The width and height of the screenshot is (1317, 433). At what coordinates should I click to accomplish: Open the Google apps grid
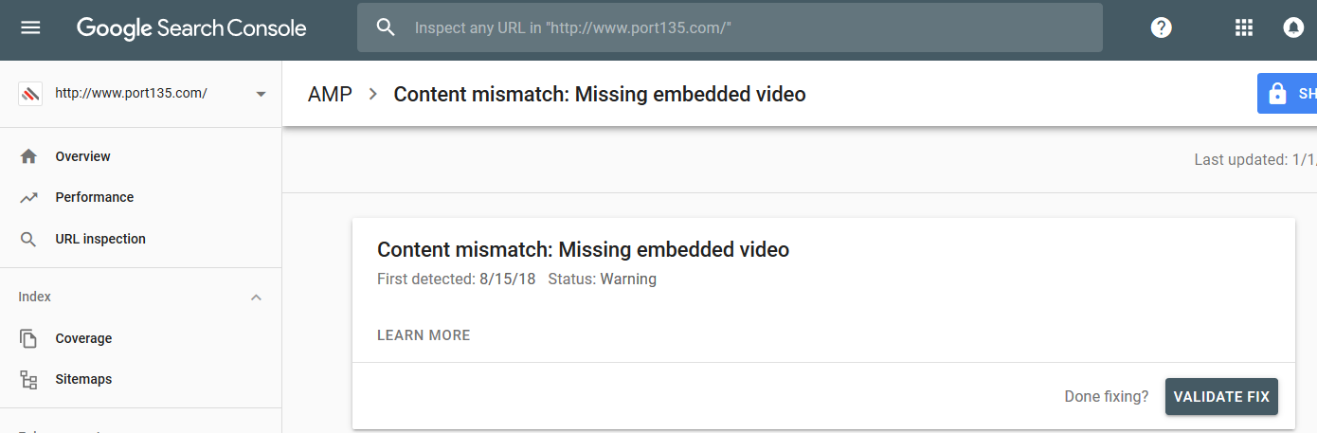(x=1244, y=27)
